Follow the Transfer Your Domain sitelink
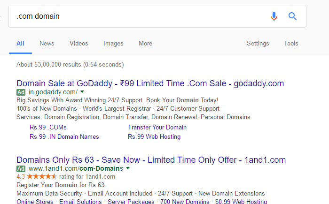Image resolution: width=329 pixels, height=204 pixels. 157,128
